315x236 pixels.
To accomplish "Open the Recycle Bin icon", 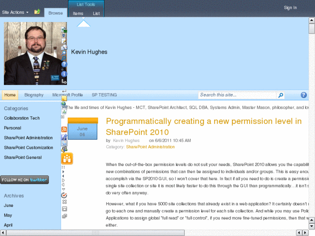I will [x=64, y=112].
